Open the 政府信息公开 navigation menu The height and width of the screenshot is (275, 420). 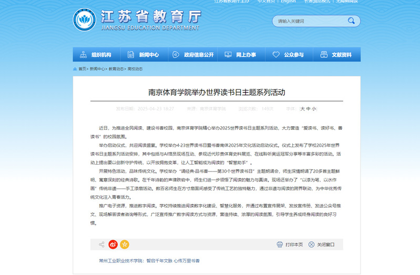193,55
